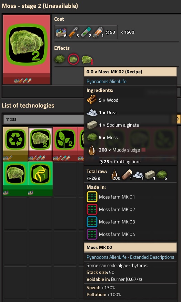Select the red-circled Moss MK 02 recipe effect
181x302 pixels.
click(x=73, y=59)
